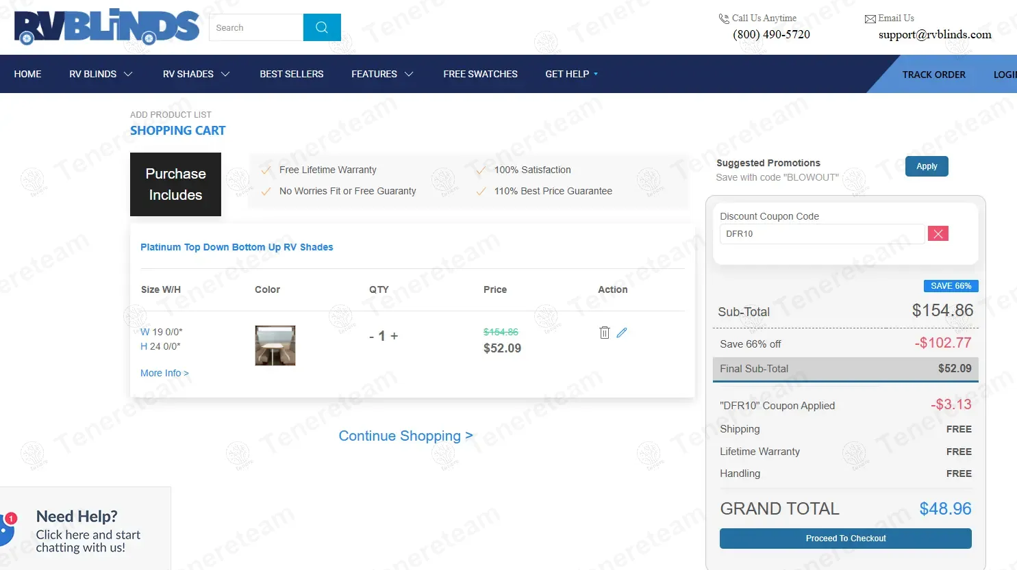The width and height of the screenshot is (1017, 570).
Task: Focus the Discount Coupon Code field
Action: [822, 234]
